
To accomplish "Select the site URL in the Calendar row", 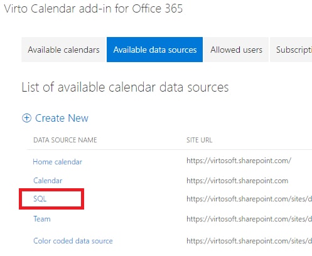I will 237,181.
